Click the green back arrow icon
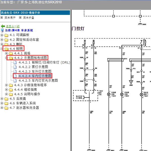The height and width of the screenshot is (151, 151). (x=3, y=26)
